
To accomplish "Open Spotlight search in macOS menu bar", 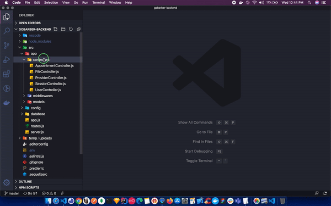I will click(309, 3).
